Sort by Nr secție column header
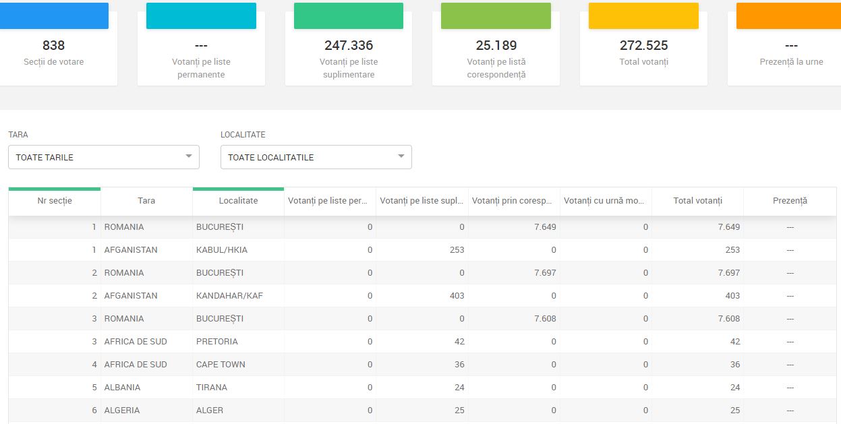The image size is (841, 424). (55, 201)
